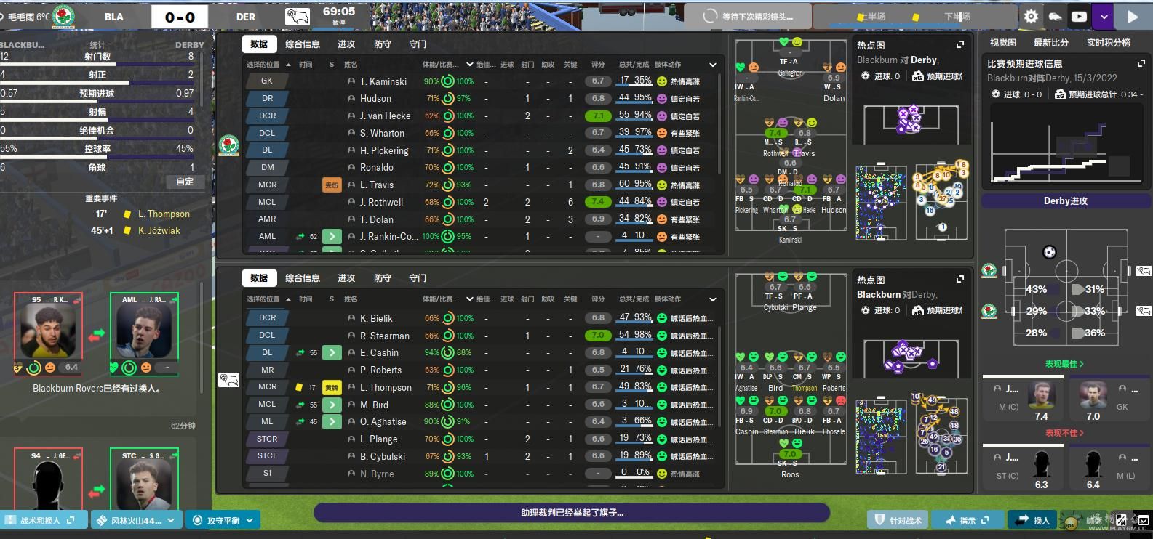Open B. Cybulski row in Derby table
1153x539 pixels.
click(480, 456)
